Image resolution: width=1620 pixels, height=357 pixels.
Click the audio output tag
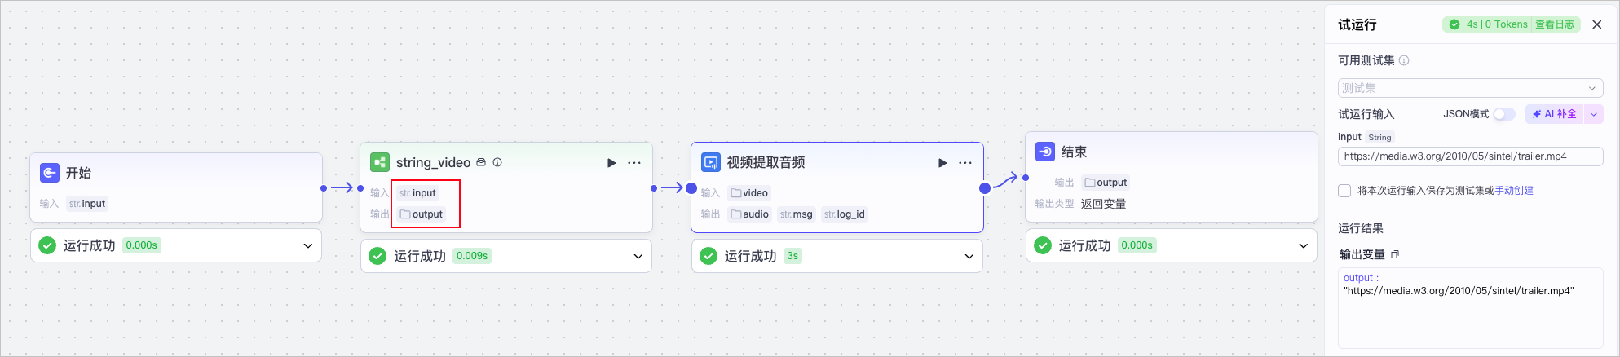750,214
